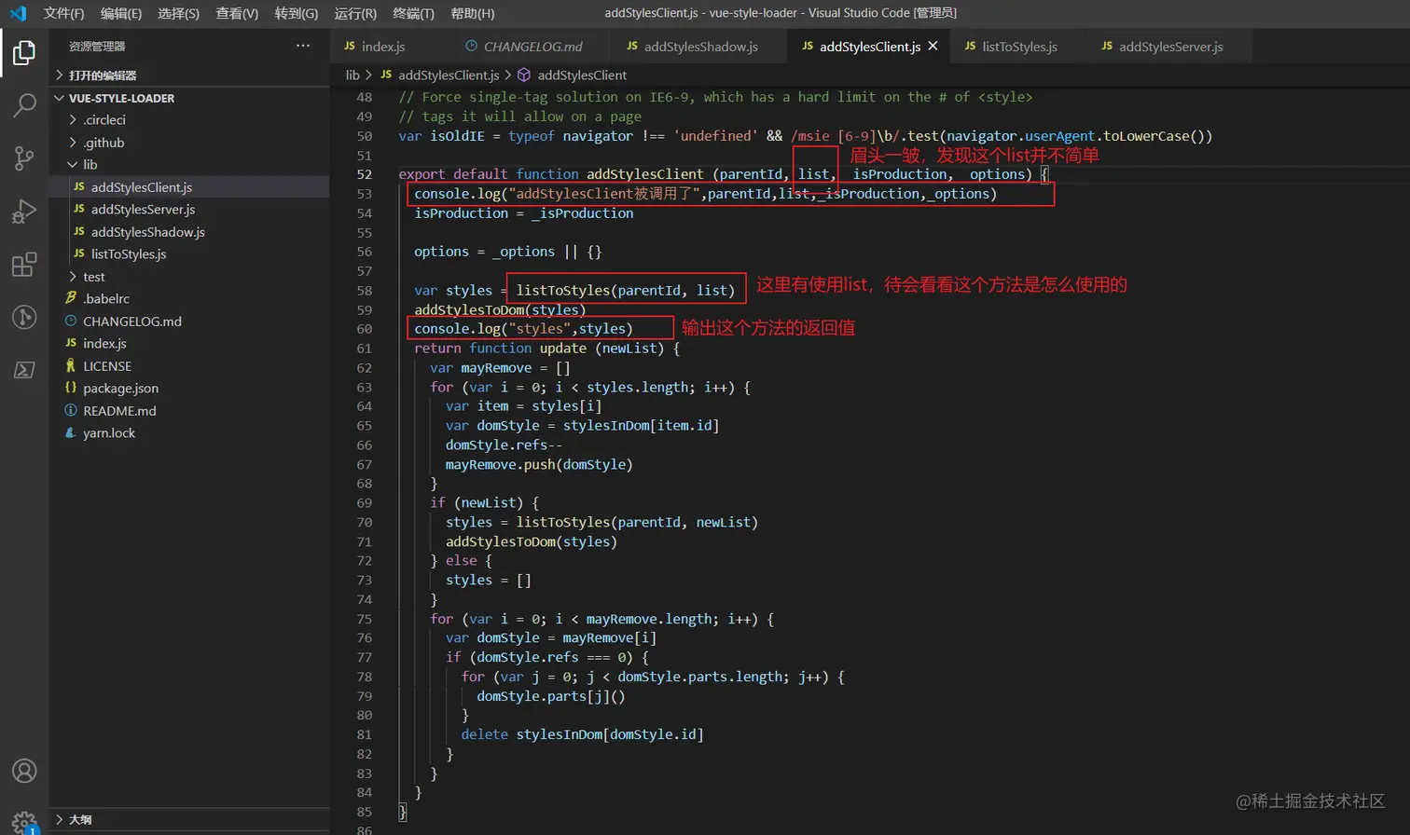Image resolution: width=1410 pixels, height=835 pixels.
Task: Switch to the addStylesServer.js editor tab
Action: (x=1171, y=46)
